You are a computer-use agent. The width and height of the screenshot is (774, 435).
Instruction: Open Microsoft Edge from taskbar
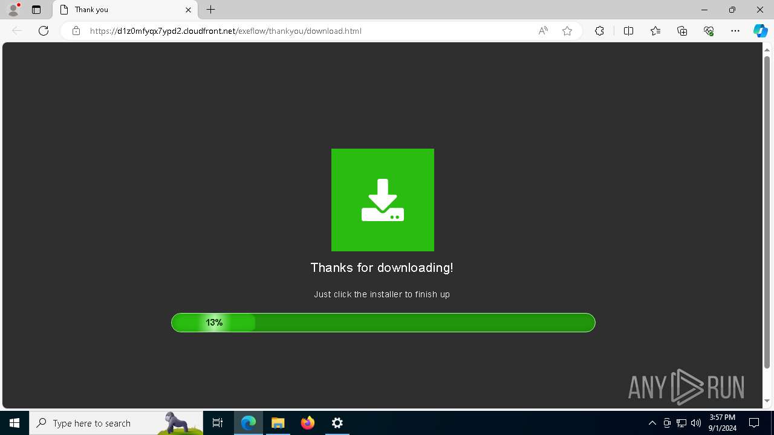(249, 423)
